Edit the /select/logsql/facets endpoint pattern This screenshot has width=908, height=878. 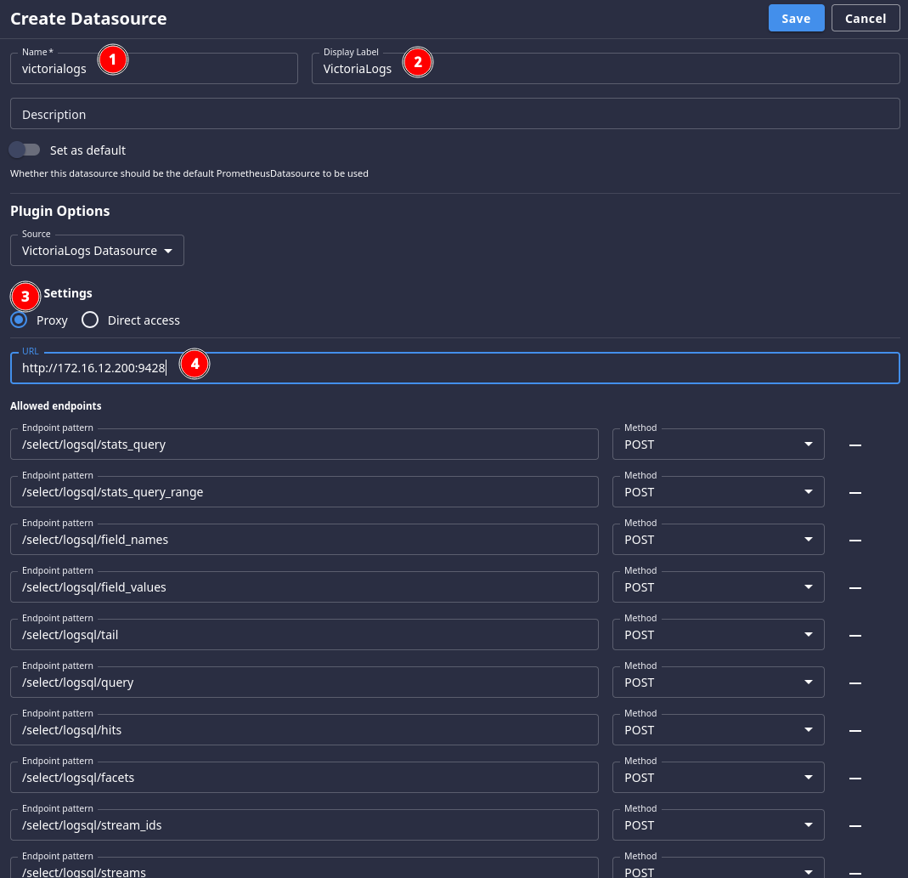304,777
